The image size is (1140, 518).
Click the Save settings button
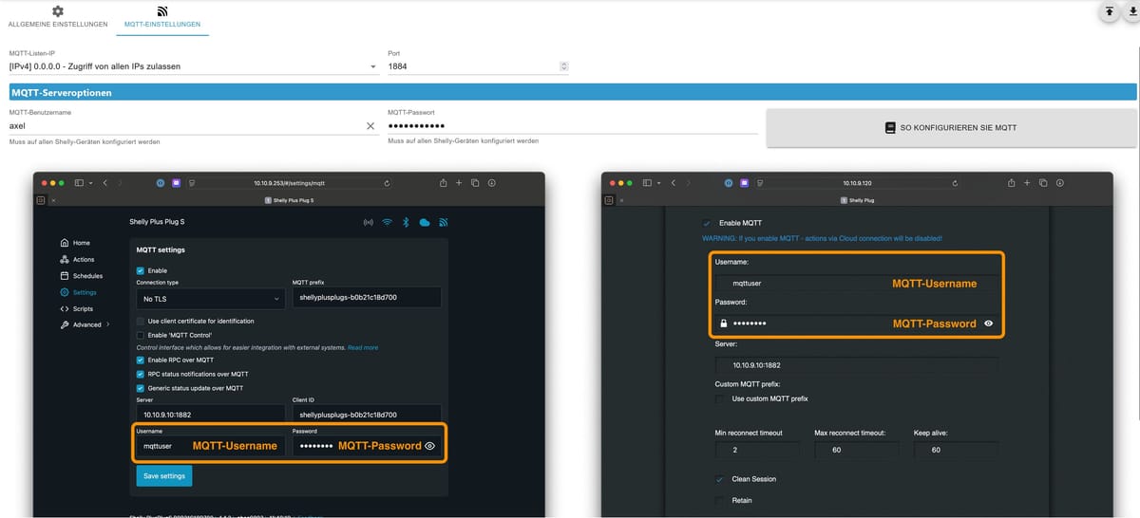(x=164, y=475)
